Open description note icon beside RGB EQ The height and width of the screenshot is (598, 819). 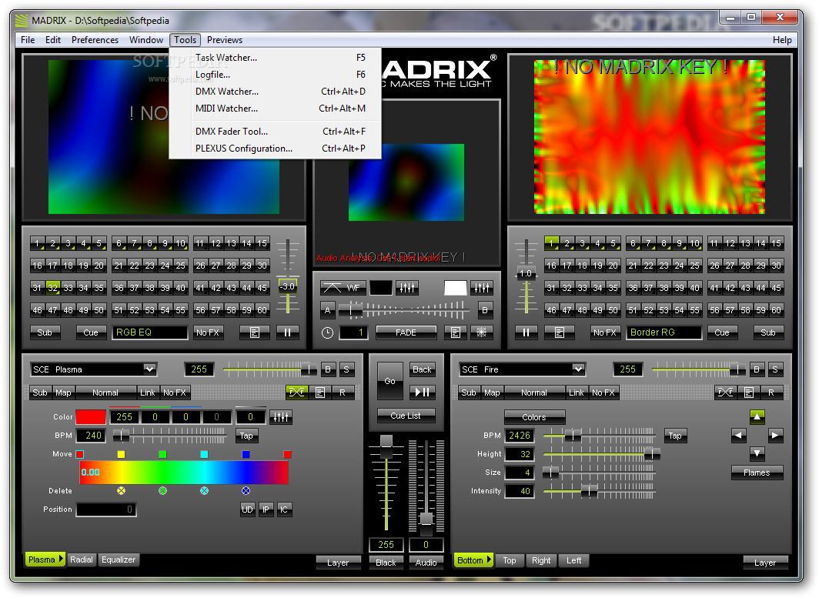click(x=254, y=332)
